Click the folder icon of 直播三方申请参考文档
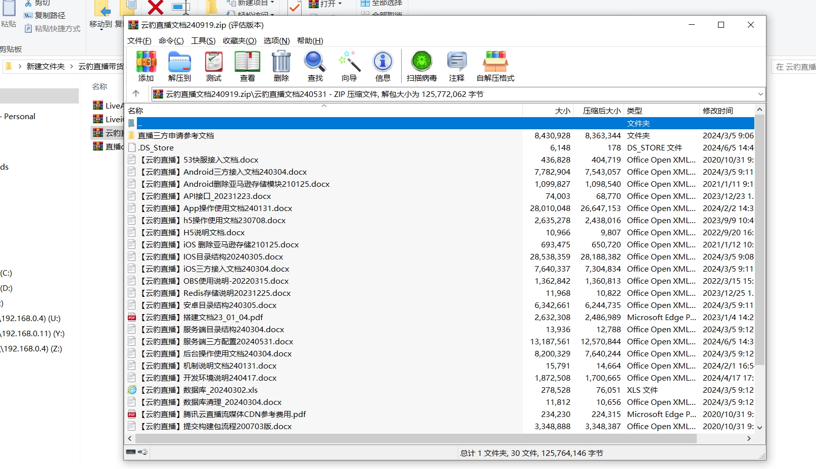The image size is (816, 469). 132,135
